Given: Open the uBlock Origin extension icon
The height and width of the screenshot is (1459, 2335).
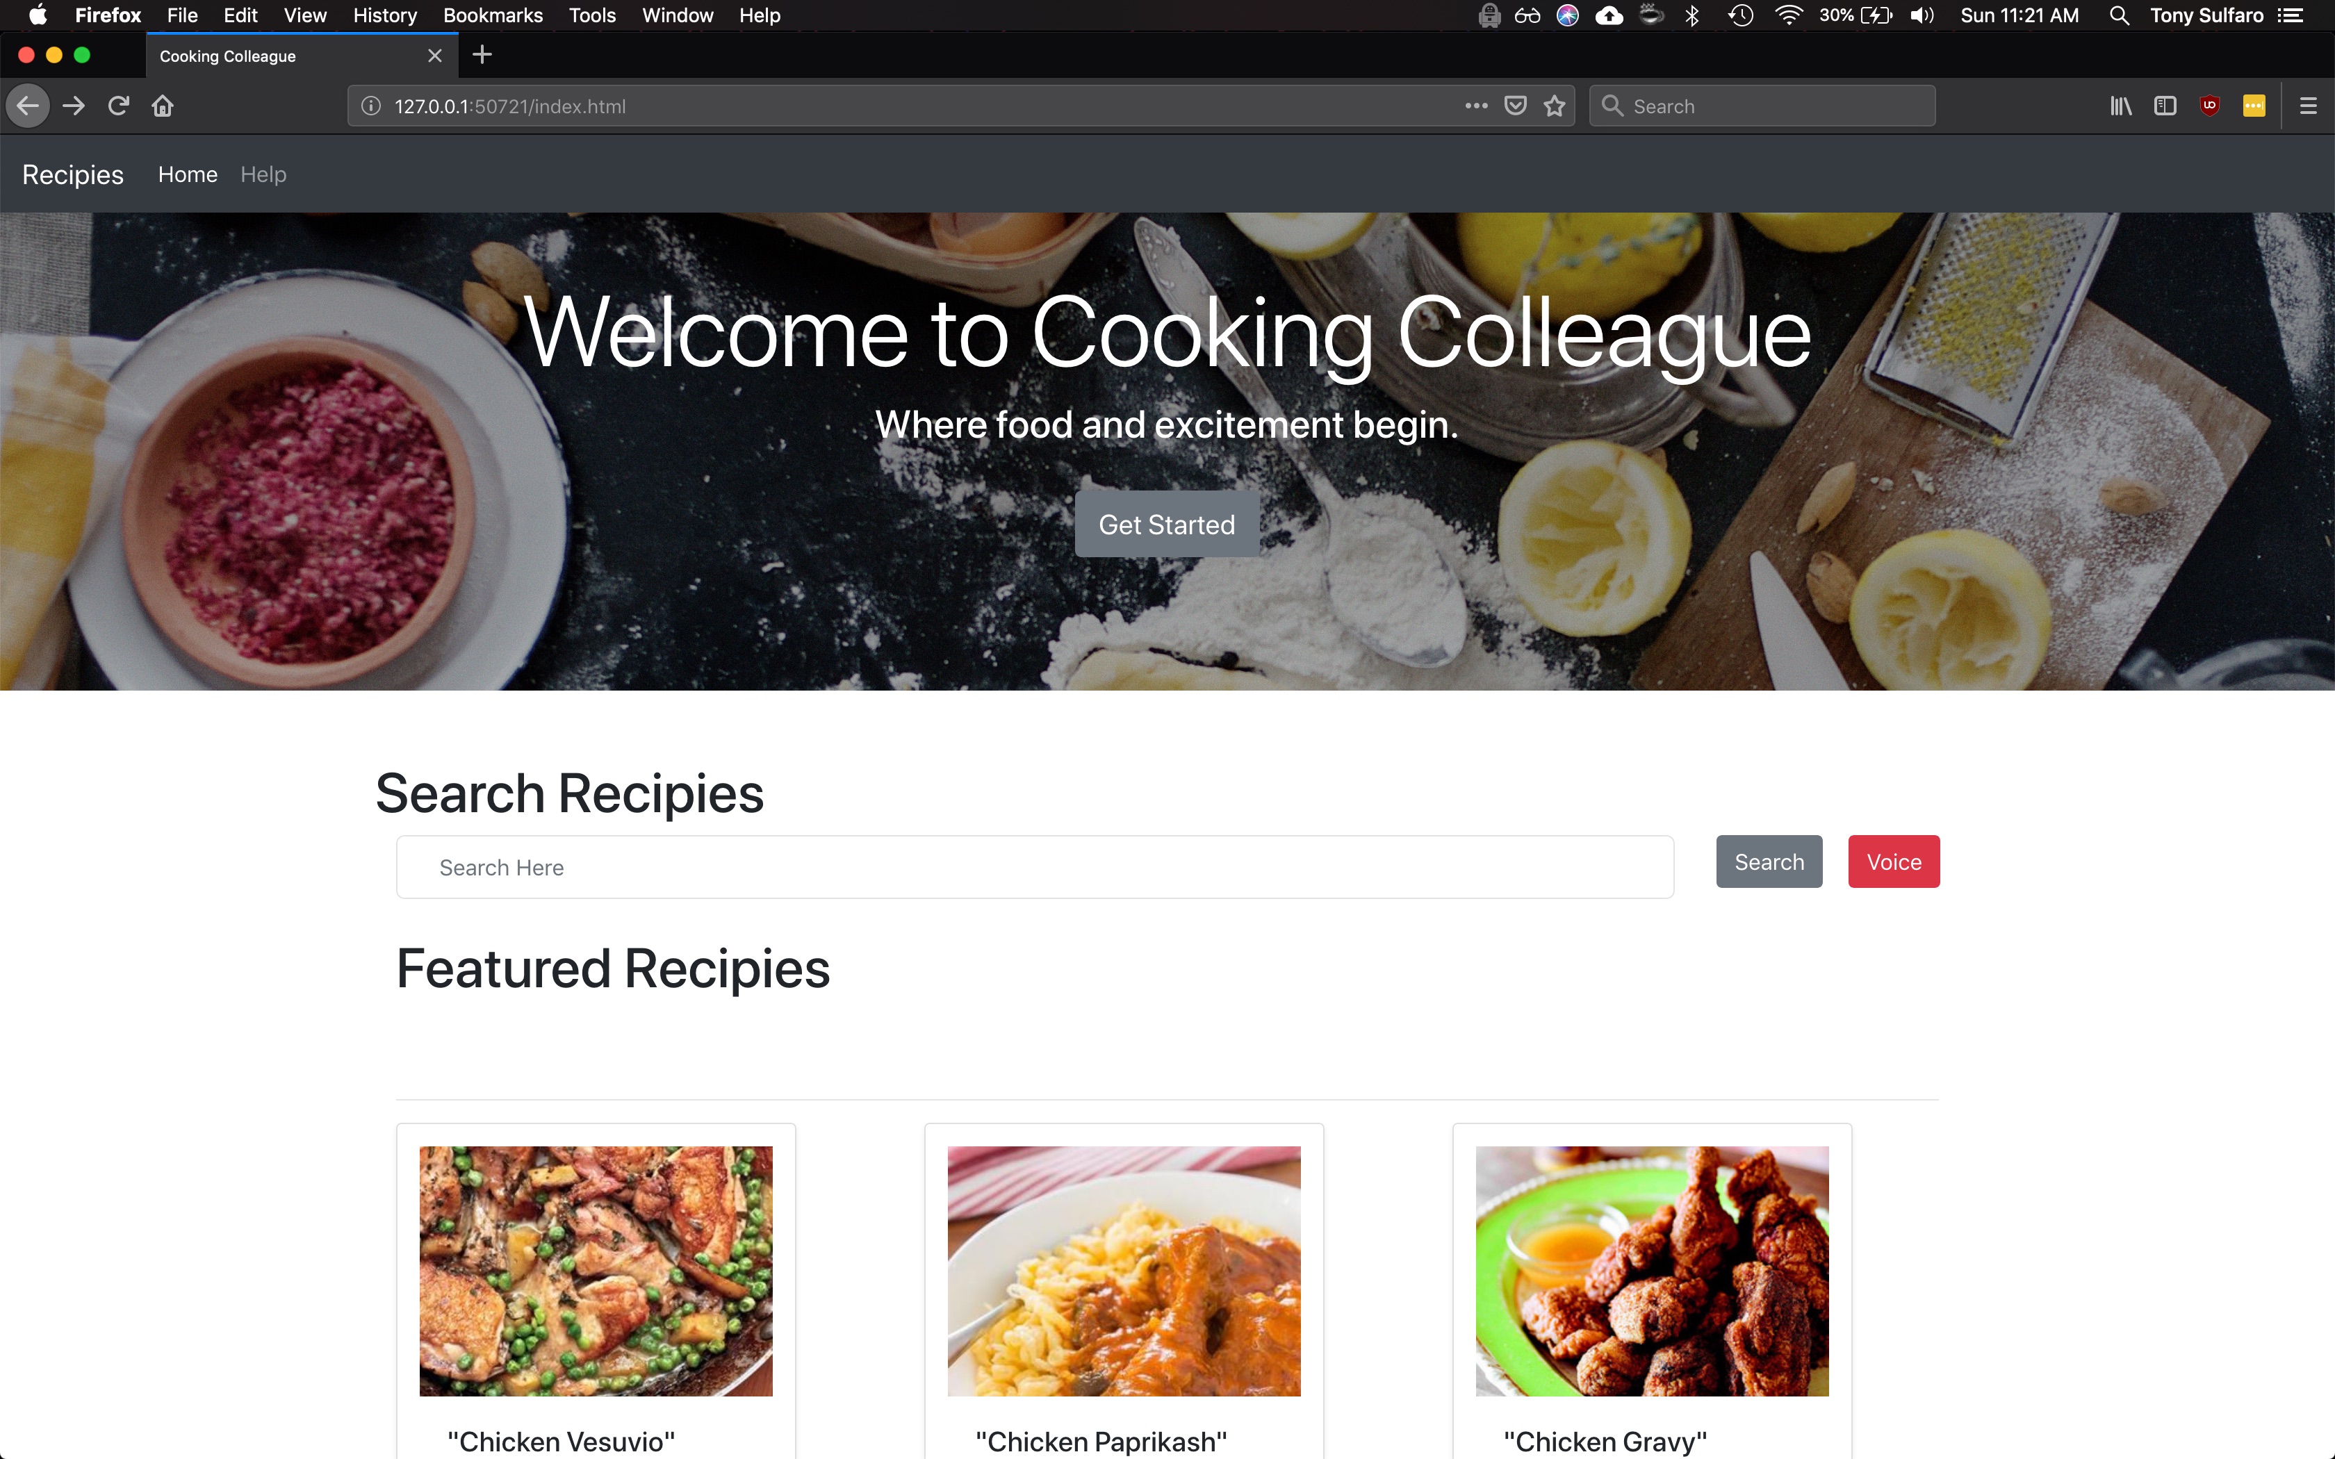Looking at the screenshot, I should coord(2209,106).
